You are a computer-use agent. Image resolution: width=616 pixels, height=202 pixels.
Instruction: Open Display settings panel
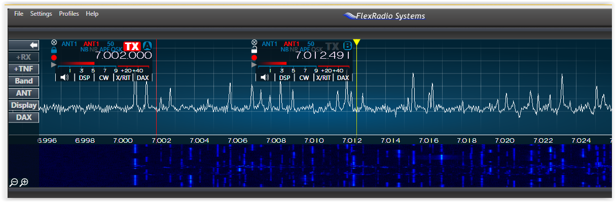tap(24, 105)
